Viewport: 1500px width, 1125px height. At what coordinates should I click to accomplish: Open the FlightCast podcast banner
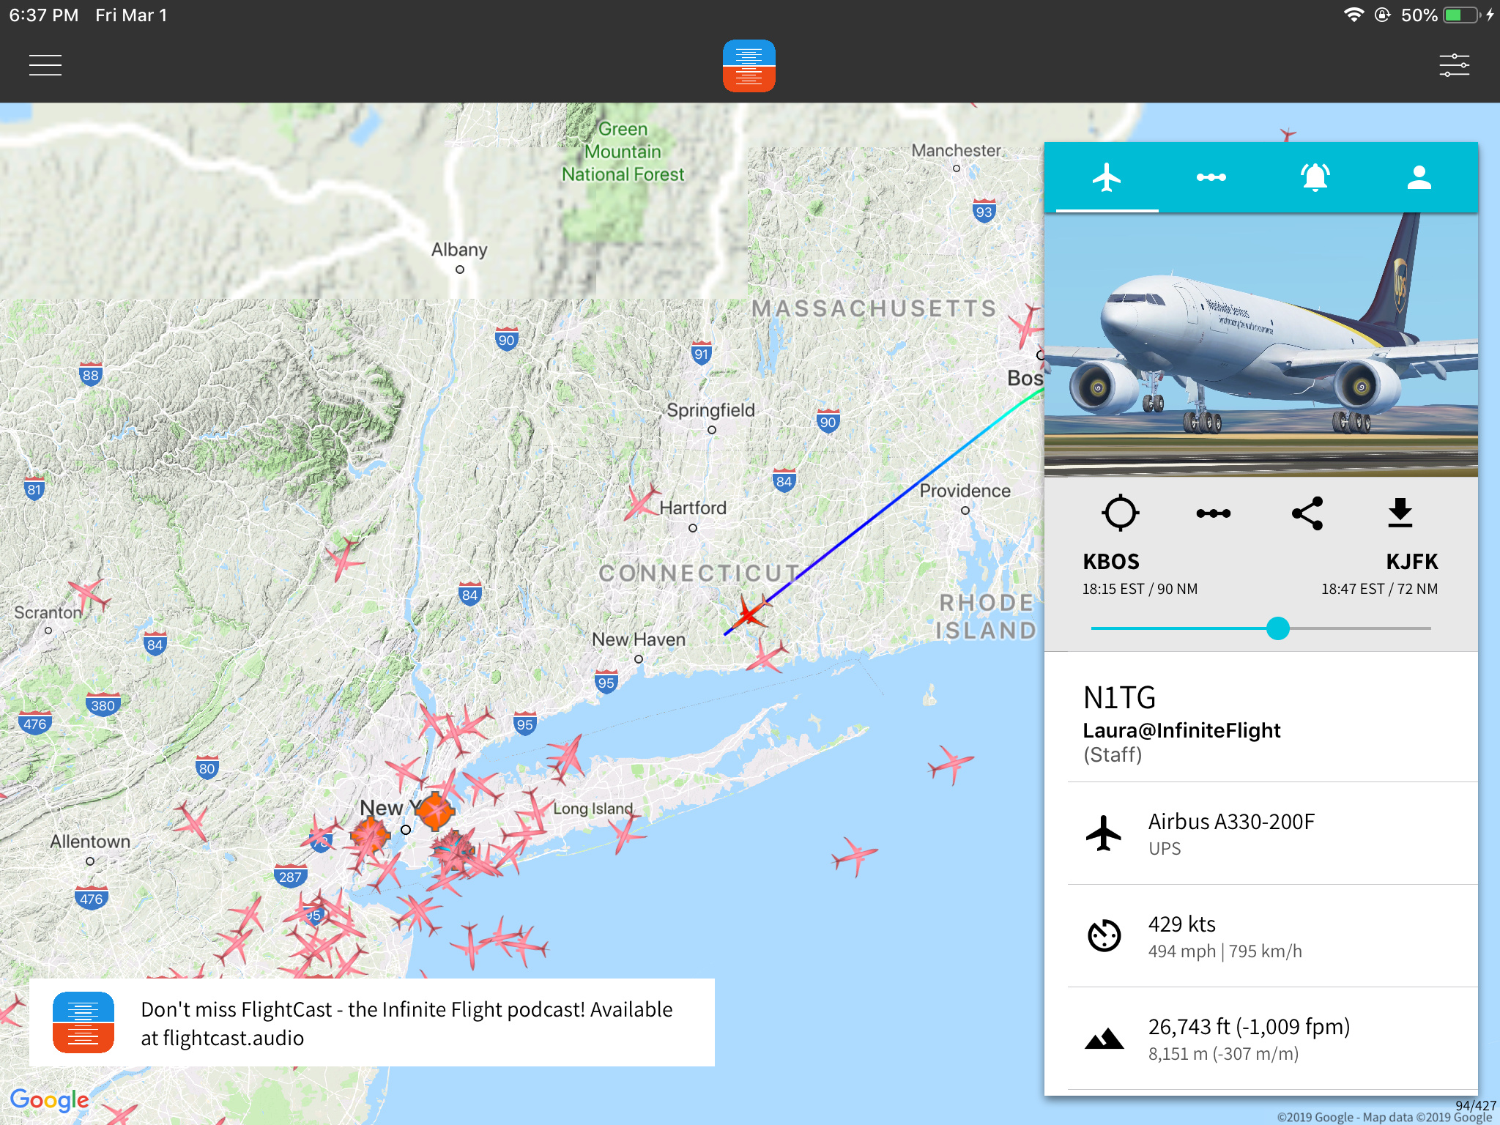372,1022
